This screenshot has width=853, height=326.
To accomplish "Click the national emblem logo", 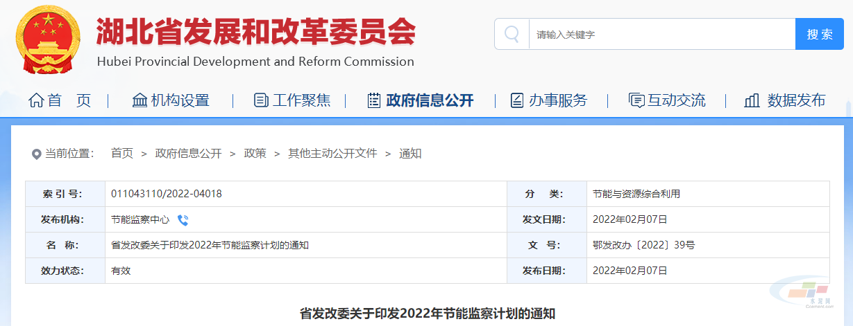I will click(x=47, y=41).
